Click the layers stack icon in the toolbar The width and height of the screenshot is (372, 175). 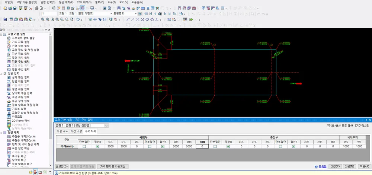pos(90,19)
